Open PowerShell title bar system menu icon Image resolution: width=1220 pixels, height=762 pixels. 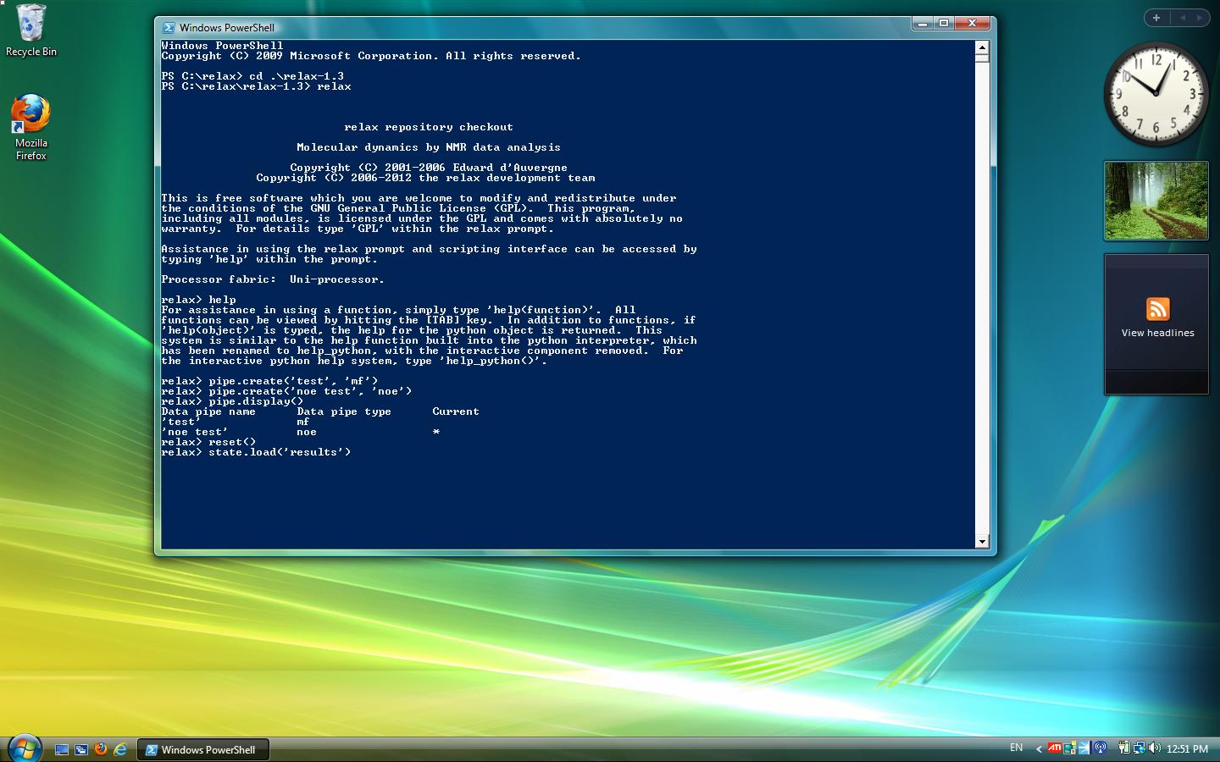[169, 28]
